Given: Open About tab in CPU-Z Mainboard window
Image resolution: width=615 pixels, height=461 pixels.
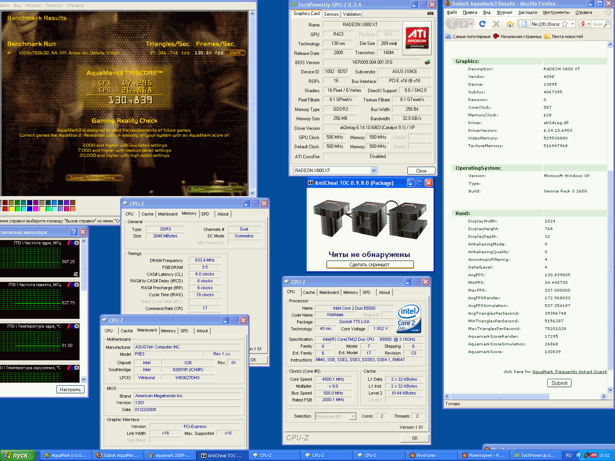Looking at the screenshot, I should pyautogui.click(x=202, y=331).
